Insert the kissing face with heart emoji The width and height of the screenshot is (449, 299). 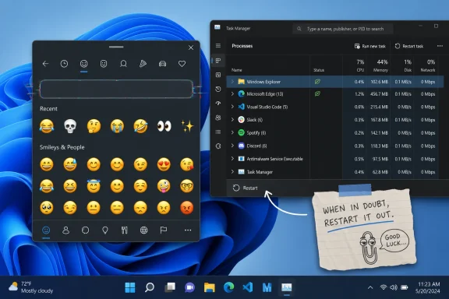pyautogui.click(x=187, y=164)
